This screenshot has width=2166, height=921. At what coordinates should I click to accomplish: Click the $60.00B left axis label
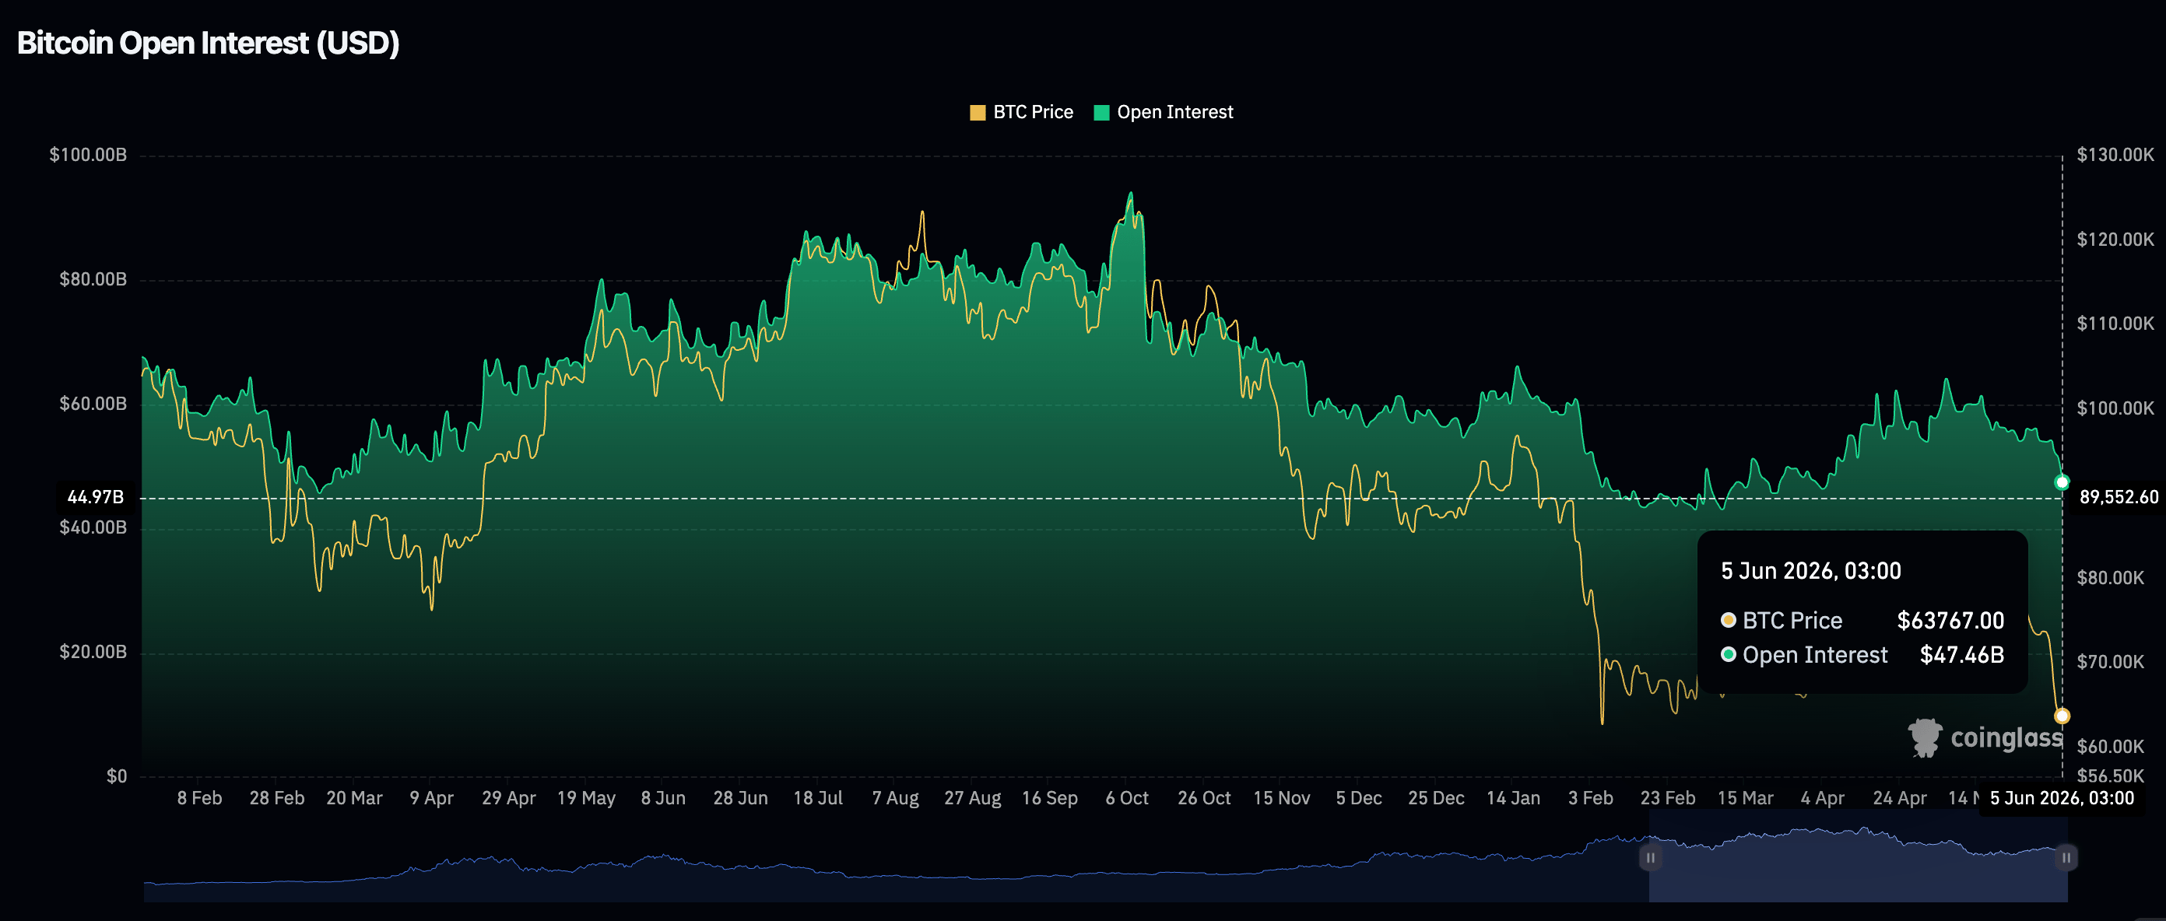[93, 404]
